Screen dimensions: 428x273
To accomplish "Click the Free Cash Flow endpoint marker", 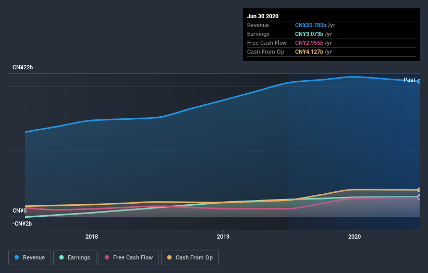I will (x=419, y=197).
